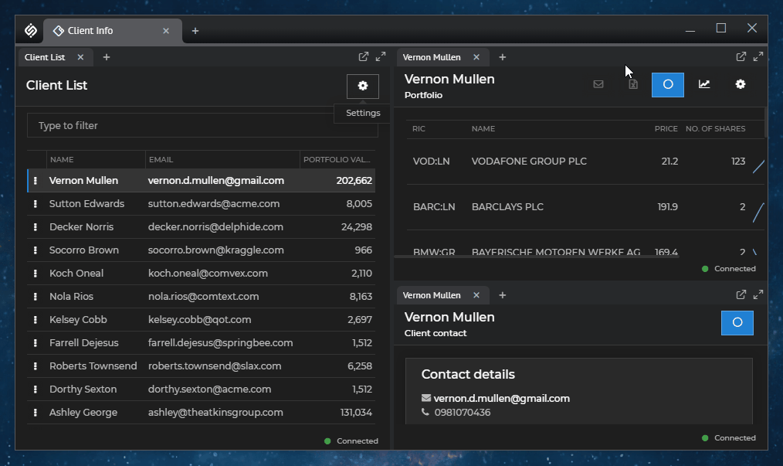Viewport: 783px width, 466px height.
Task: Close the Client List tab
Action: tap(80, 57)
